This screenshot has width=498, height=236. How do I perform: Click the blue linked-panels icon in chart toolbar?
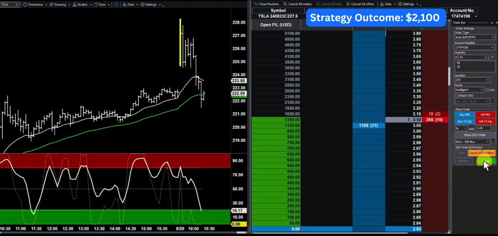coord(116,5)
